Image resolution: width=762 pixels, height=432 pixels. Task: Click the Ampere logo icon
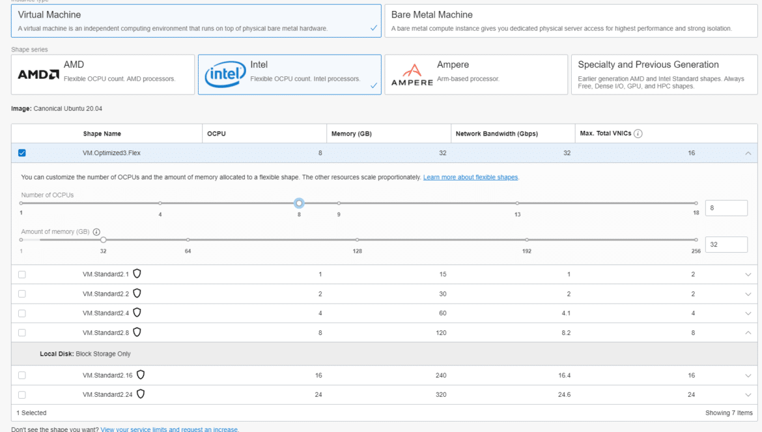[412, 75]
